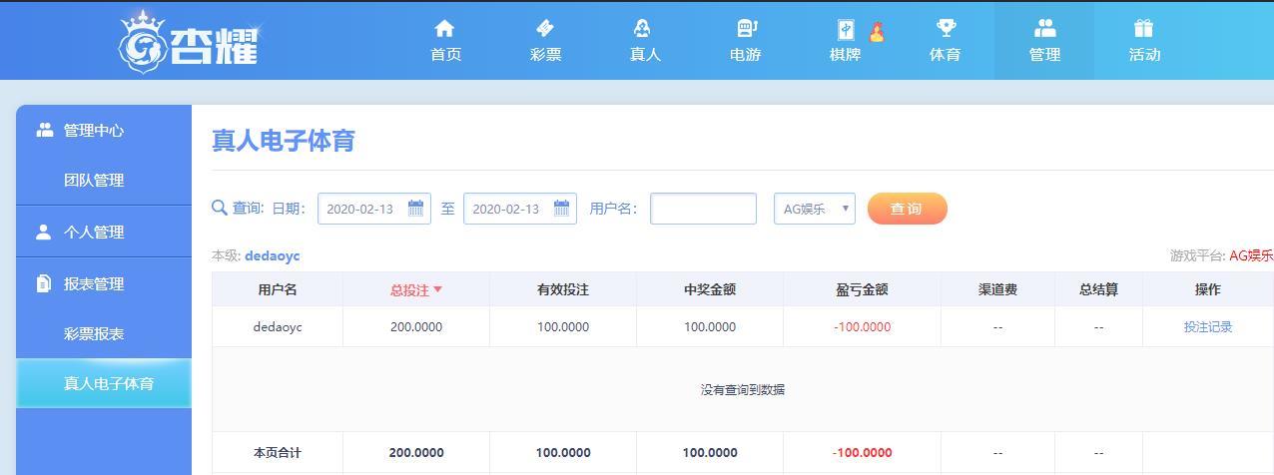The width and height of the screenshot is (1274, 475).
Task: Click the orange 查询 button
Action: pyautogui.click(x=907, y=209)
